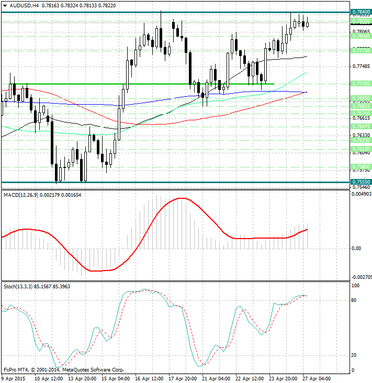The image size is (372, 383).
Task: Click the 15 Apr 04:00 time label
Action: pos(116,379)
